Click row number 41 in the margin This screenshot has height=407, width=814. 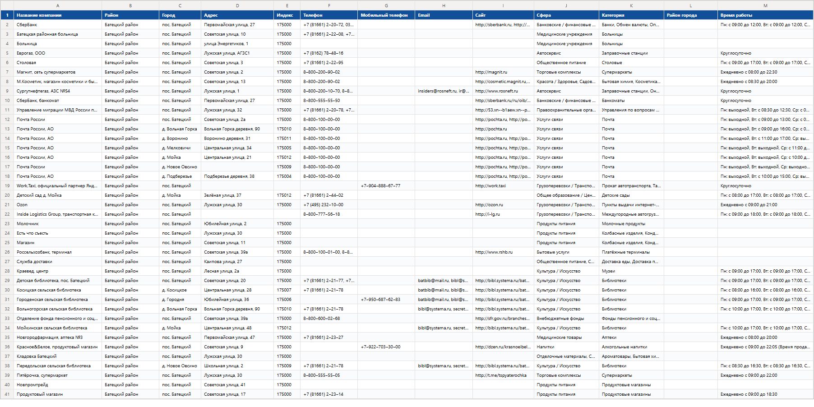(7, 394)
